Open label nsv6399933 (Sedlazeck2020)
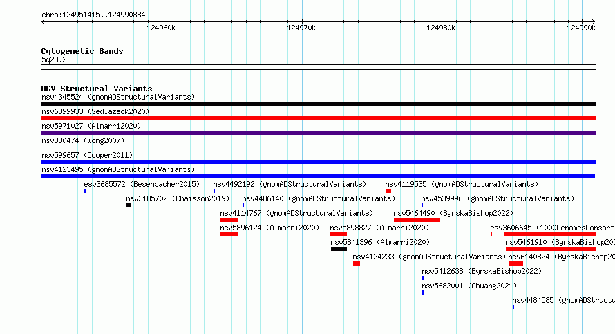The image size is (615, 334). pos(95,111)
